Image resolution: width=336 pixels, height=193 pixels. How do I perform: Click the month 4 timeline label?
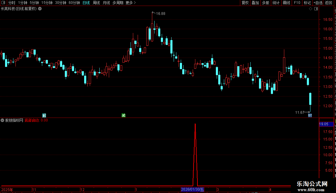pyautogui.click(x=270, y=189)
